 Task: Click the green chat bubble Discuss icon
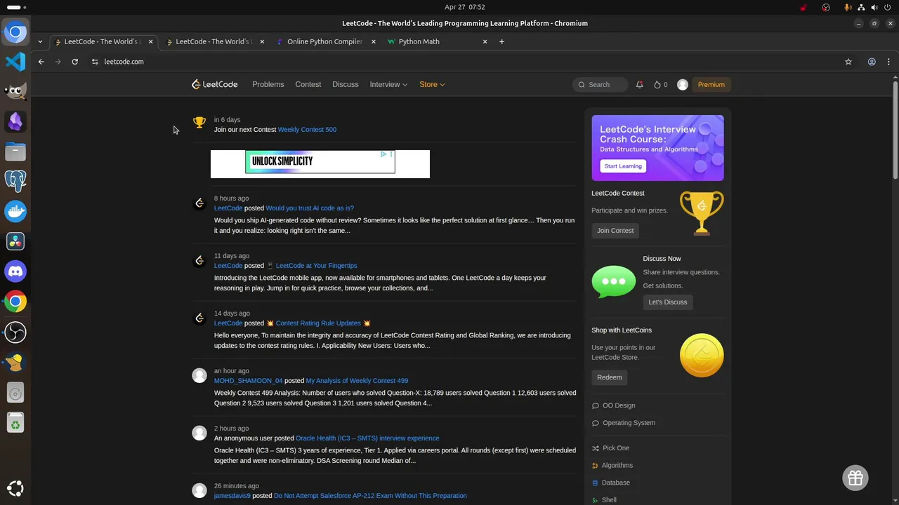click(x=613, y=281)
